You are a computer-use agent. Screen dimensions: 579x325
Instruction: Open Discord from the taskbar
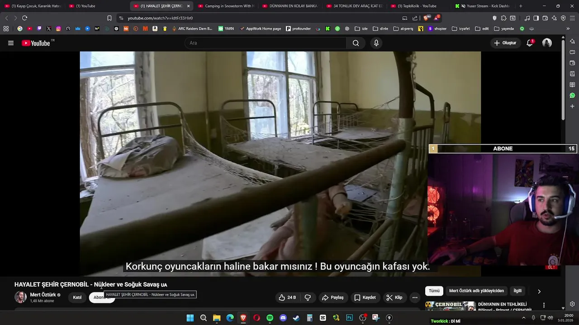(x=283, y=318)
